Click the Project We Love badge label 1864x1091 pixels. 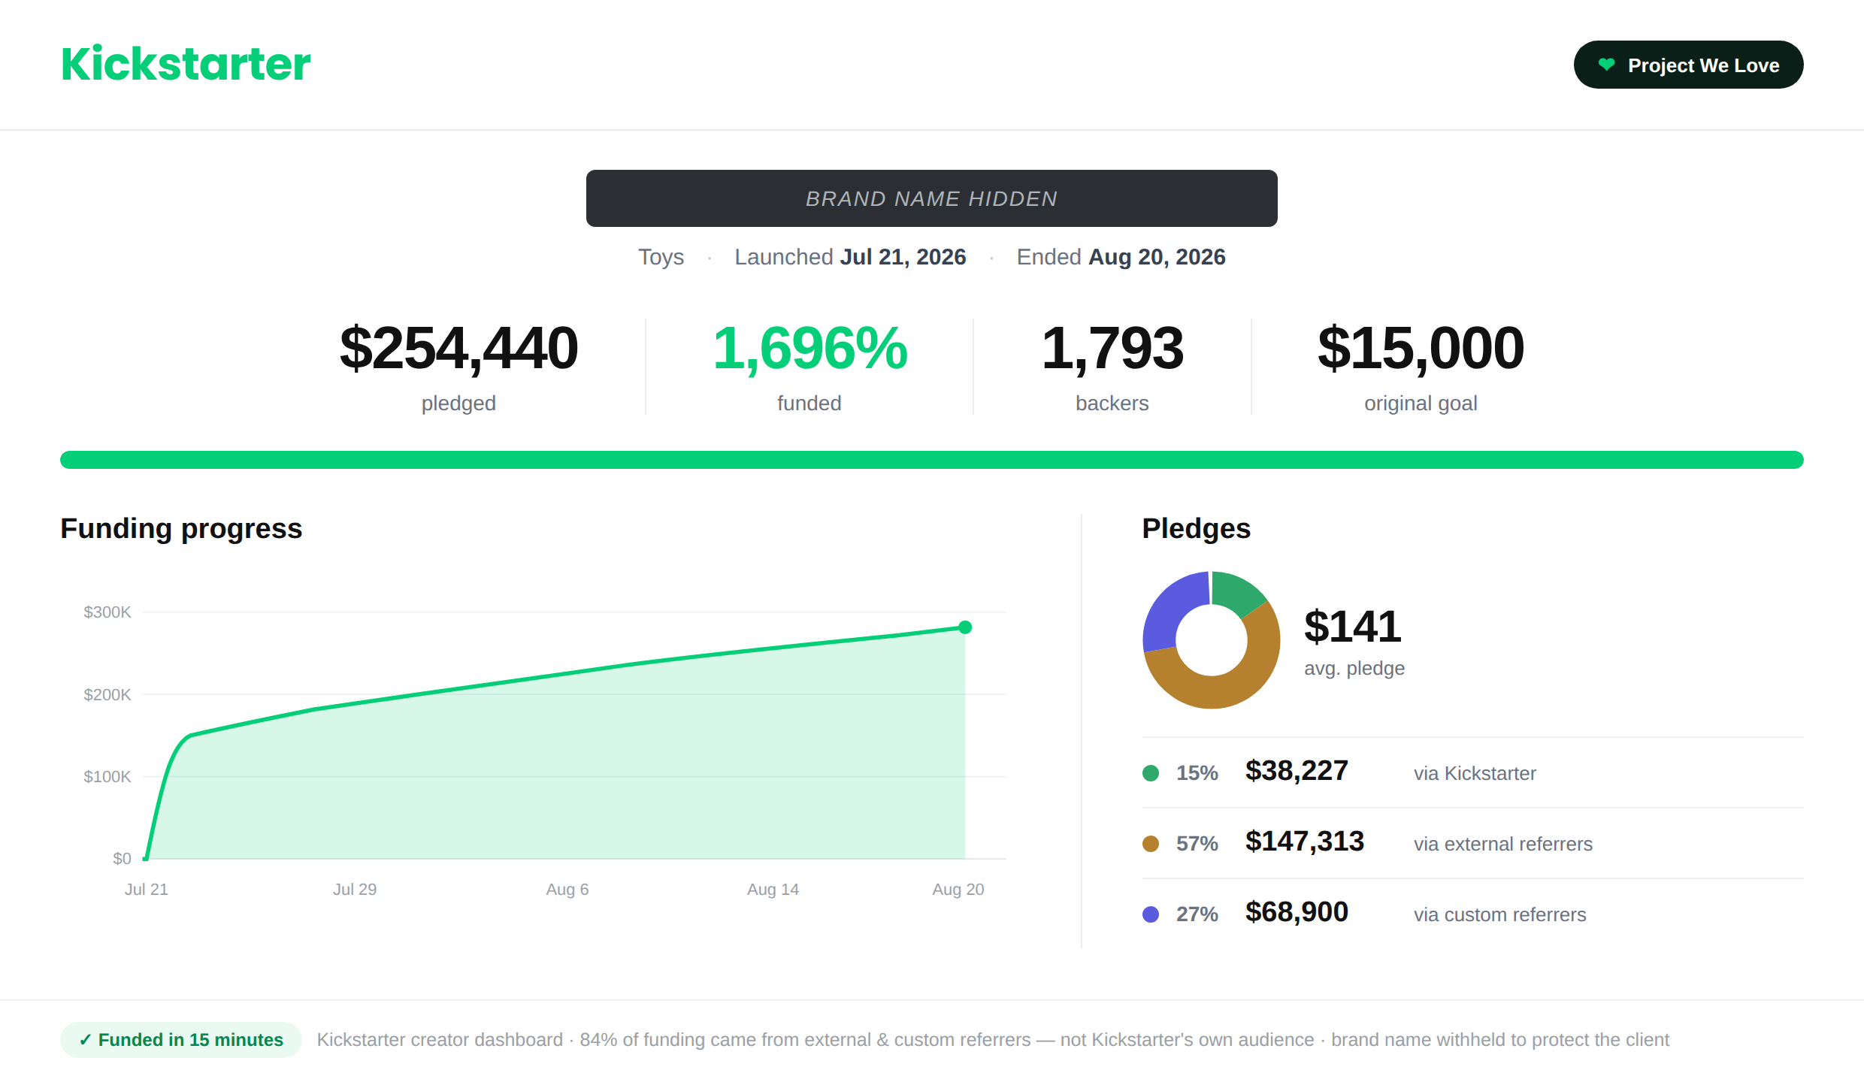[x=1703, y=65]
